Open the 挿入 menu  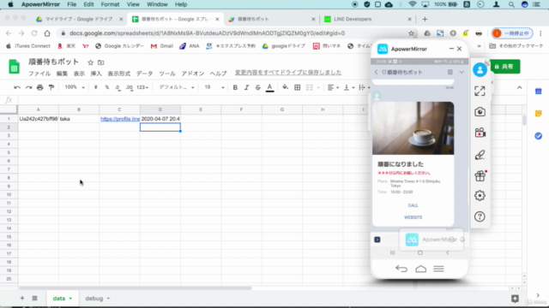pos(96,74)
